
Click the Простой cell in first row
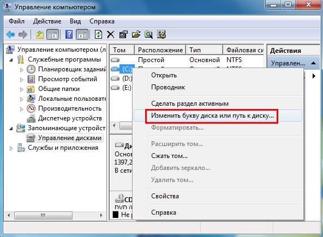(x=151, y=60)
